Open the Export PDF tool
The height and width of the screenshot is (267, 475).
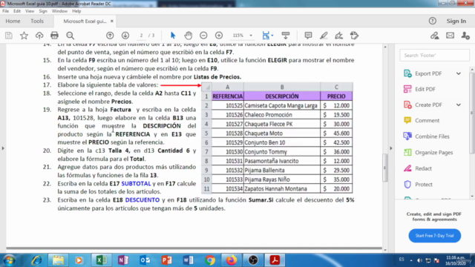pyautogui.click(x=428, y=73)
